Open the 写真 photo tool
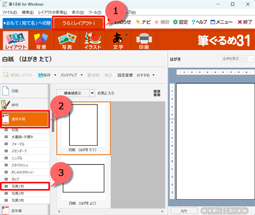Image resolution: width=255 pixels, height=215 pixels. (67, 40)
